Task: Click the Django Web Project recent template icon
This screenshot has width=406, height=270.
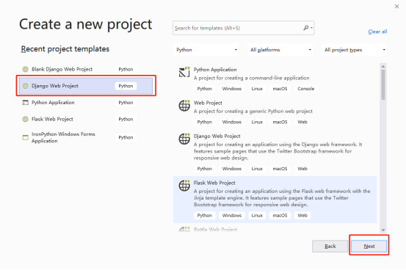Action: click(x=25, y=86)
